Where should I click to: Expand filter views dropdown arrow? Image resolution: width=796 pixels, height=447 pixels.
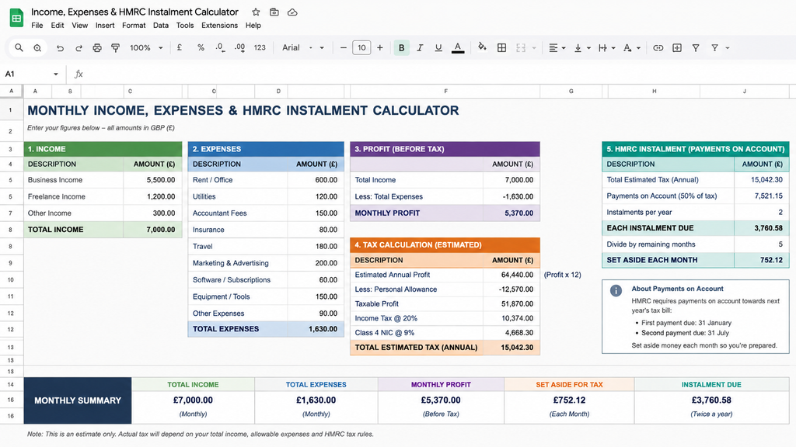click(728, 48)
